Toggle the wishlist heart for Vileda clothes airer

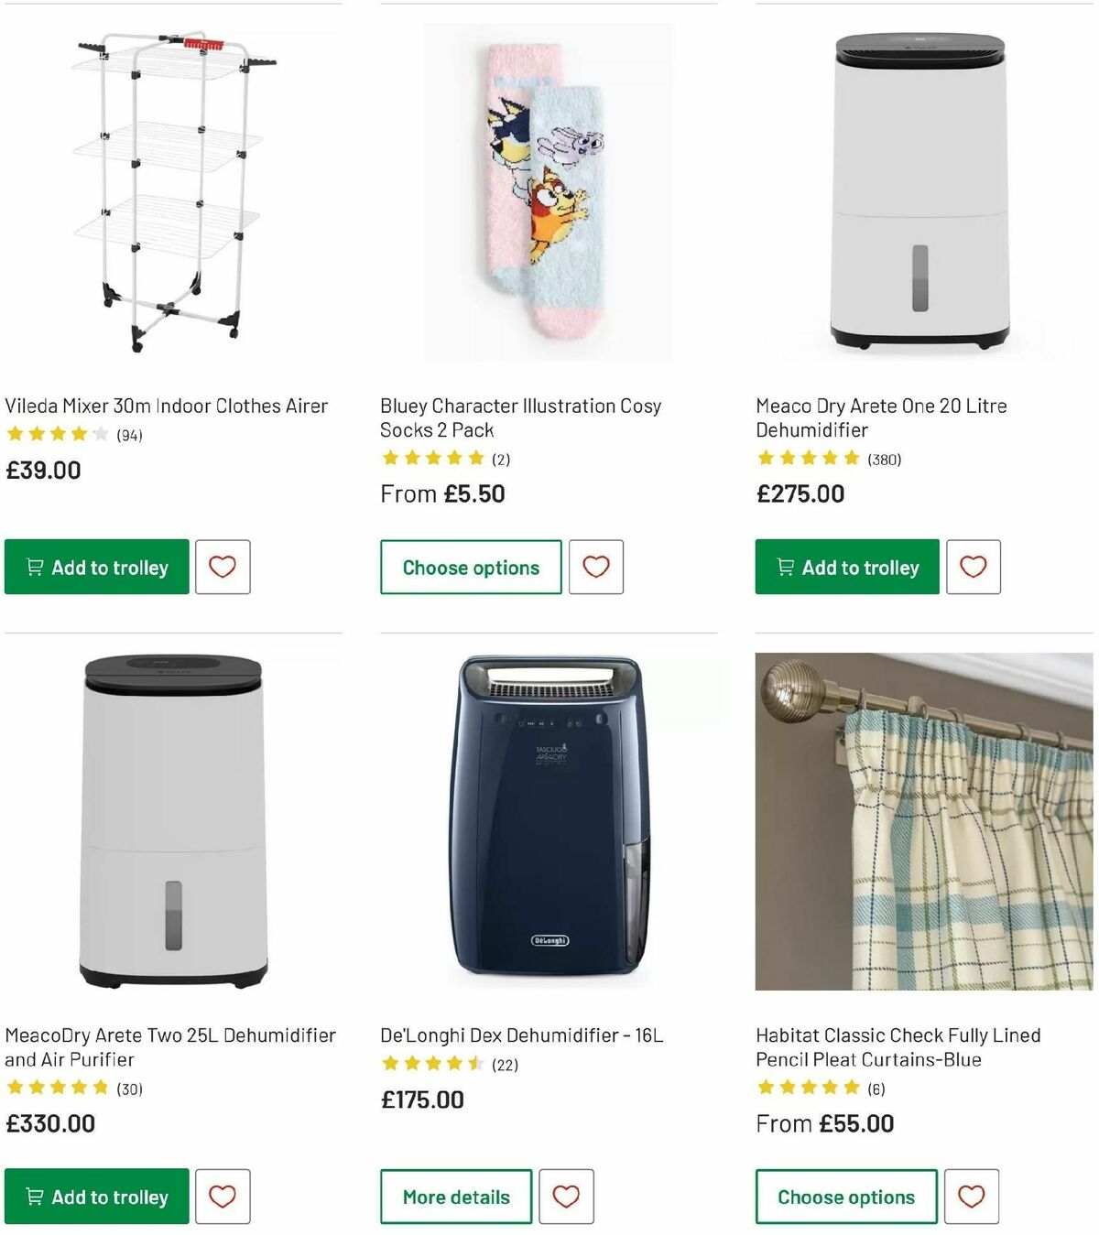pyautogui.click(x=223, y=568)
